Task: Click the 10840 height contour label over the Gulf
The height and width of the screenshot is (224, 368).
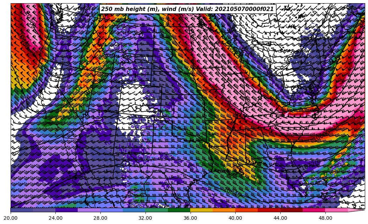Action: tap(232, 192)
